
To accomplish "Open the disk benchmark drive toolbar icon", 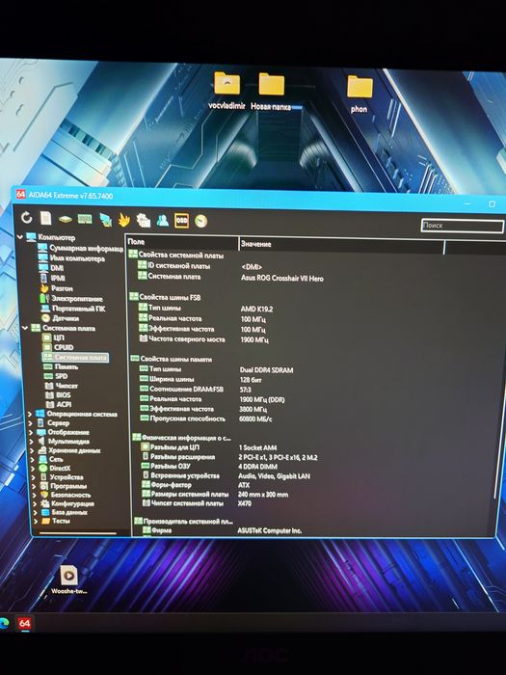I will point(65,219).
